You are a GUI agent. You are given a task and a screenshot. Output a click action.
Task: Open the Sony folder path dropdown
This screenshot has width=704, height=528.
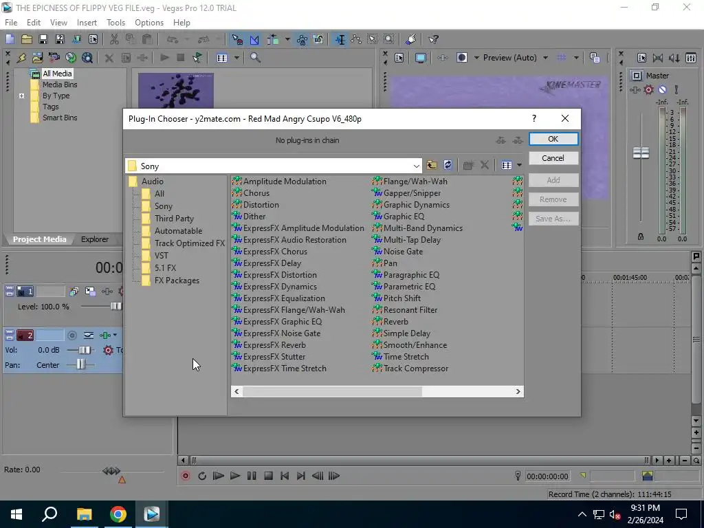(416, 166)
